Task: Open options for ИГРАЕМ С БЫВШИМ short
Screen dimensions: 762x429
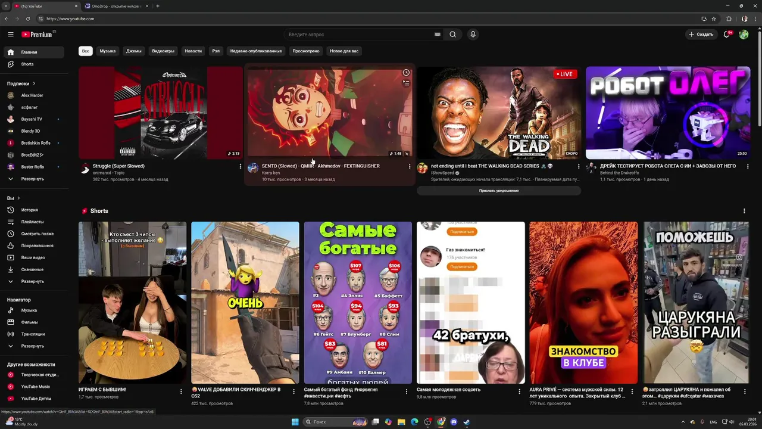Action: 181,391
